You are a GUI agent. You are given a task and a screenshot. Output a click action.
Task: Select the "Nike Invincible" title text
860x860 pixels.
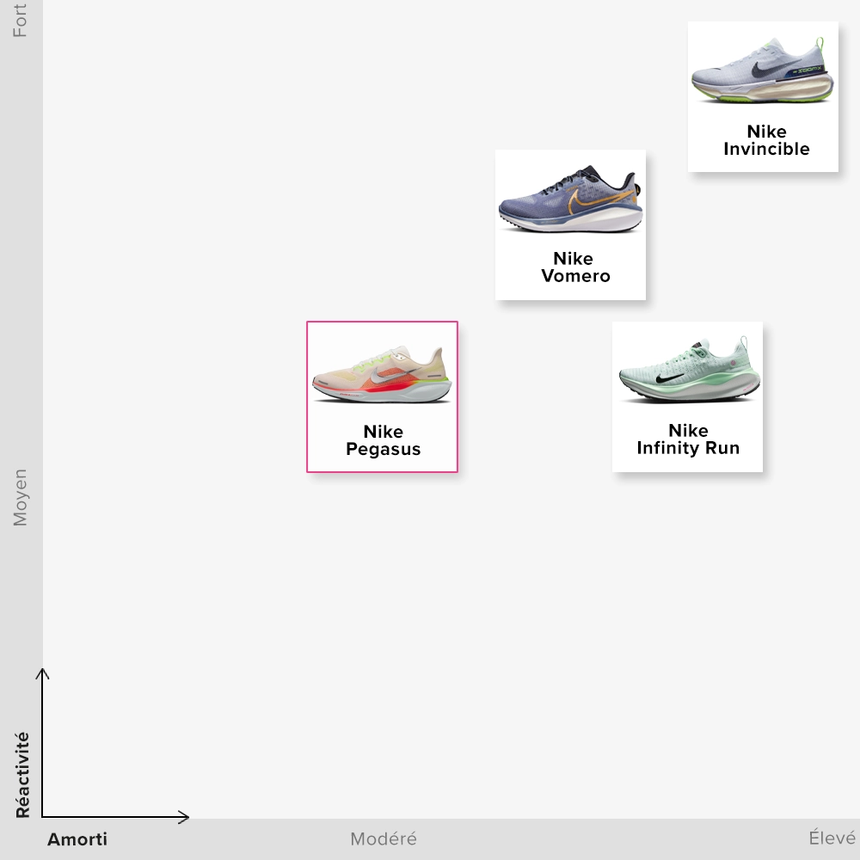point(766,140)
